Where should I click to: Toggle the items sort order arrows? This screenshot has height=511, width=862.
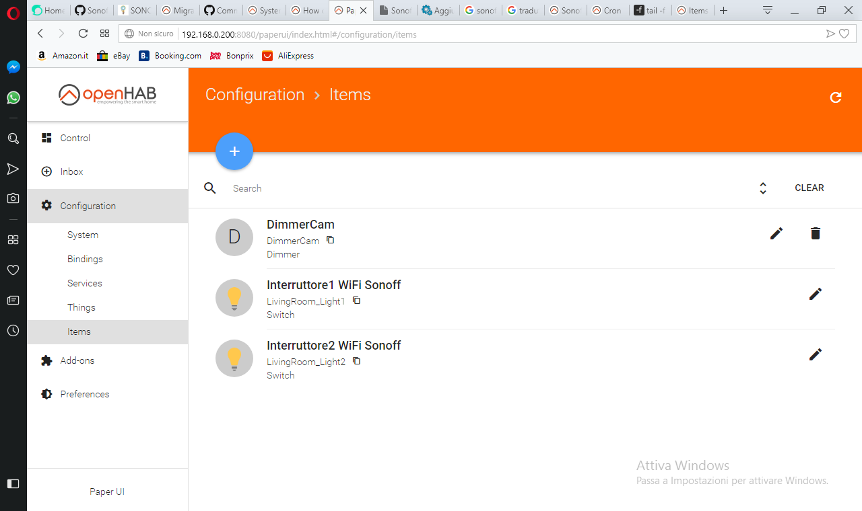[763, 188]
